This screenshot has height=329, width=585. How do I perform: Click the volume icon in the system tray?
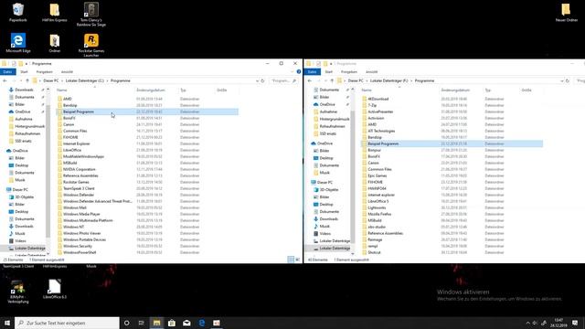pos(536,323)
